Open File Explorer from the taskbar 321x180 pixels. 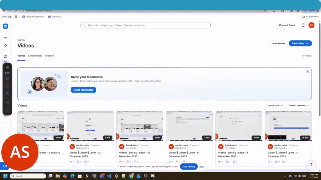coord(58,176)
